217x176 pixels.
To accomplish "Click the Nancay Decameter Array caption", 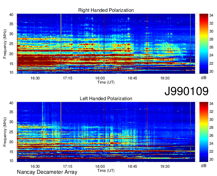I will (47, 172).
